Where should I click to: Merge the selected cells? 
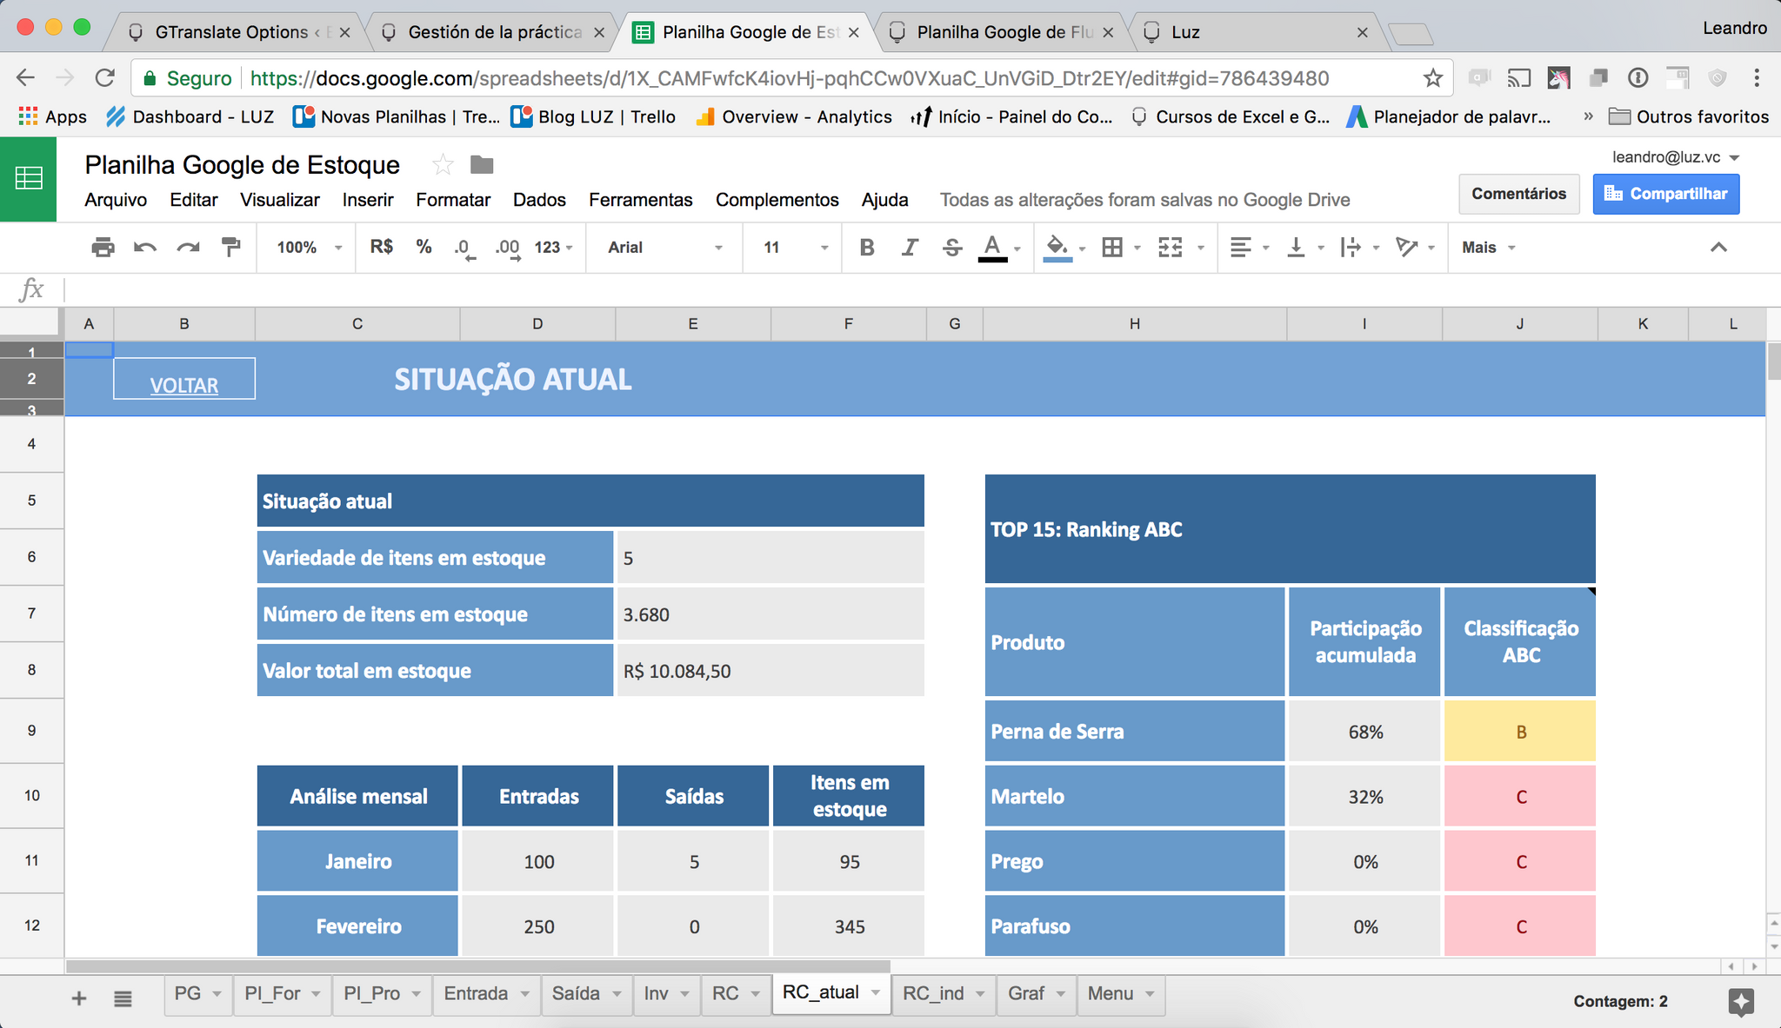[1171, 248]
